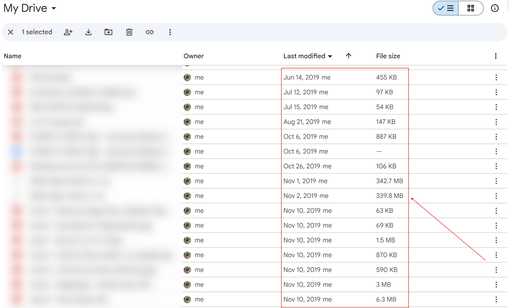This screenshot has width=509, height=308.
Task: Open column options via header three-dot menu
Action: 495,56
